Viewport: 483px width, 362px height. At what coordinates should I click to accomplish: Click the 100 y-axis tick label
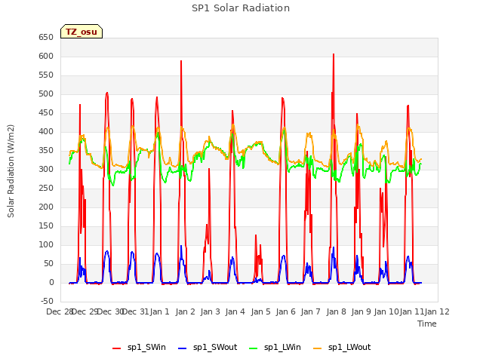(46, 244)
